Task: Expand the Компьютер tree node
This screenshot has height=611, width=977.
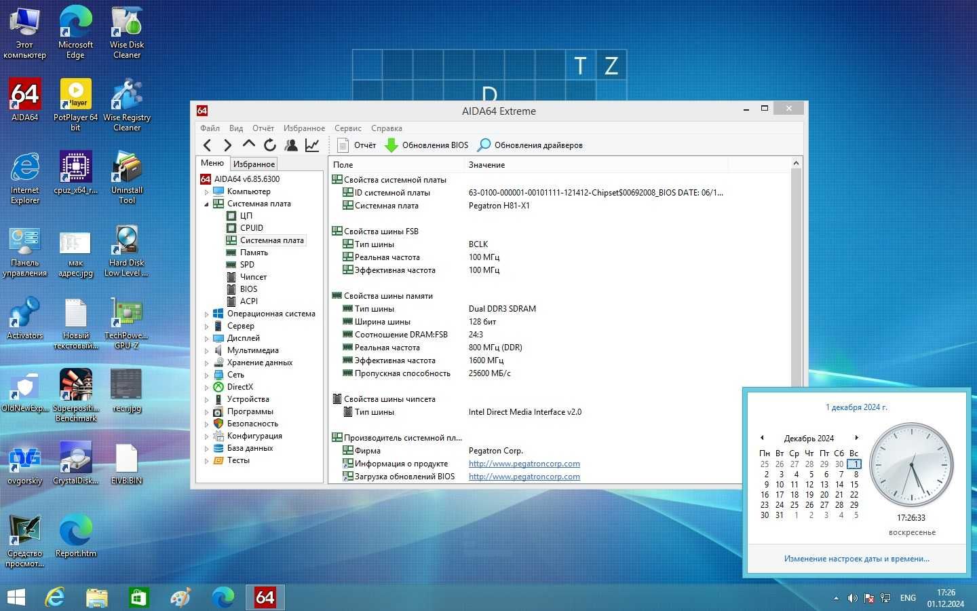Action: click(206, 192)
